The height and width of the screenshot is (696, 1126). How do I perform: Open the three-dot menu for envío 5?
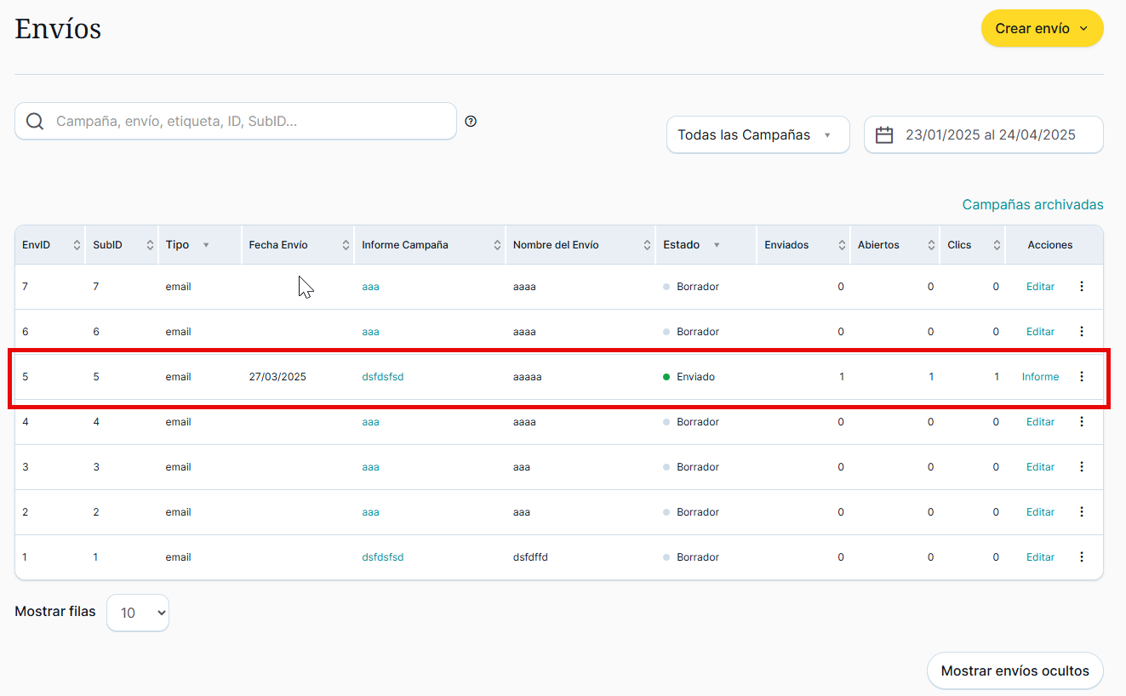1082,377
